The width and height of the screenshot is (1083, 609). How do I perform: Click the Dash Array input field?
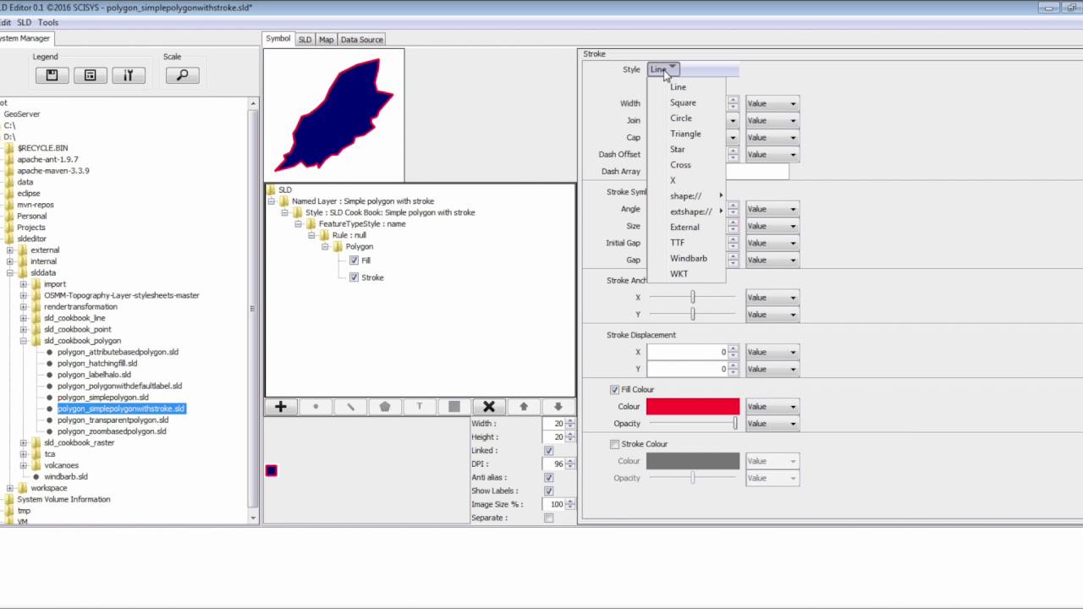(x=756, y=171)
